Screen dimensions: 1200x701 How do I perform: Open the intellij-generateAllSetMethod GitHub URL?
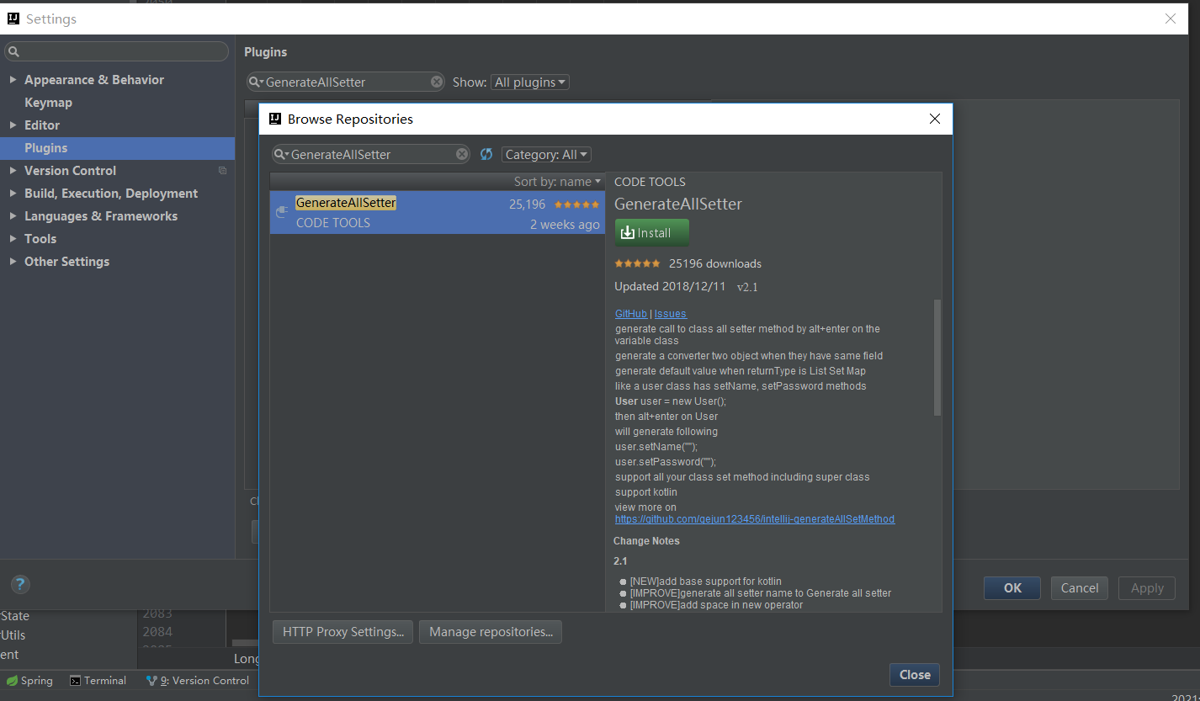[x=755, y=519]
